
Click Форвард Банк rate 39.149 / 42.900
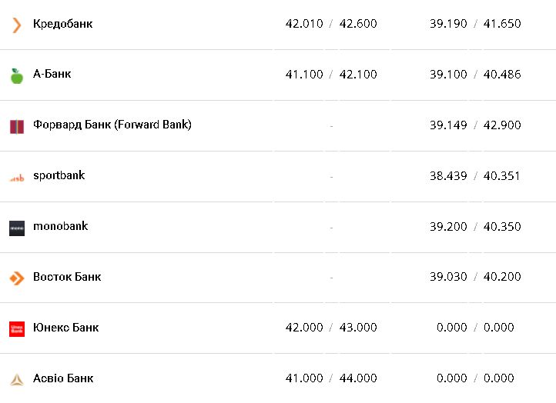pyautogui.click(x=475, y=125)
